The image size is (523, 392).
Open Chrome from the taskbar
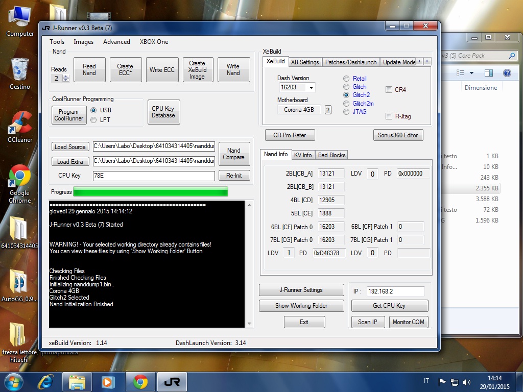coord(140,382)
